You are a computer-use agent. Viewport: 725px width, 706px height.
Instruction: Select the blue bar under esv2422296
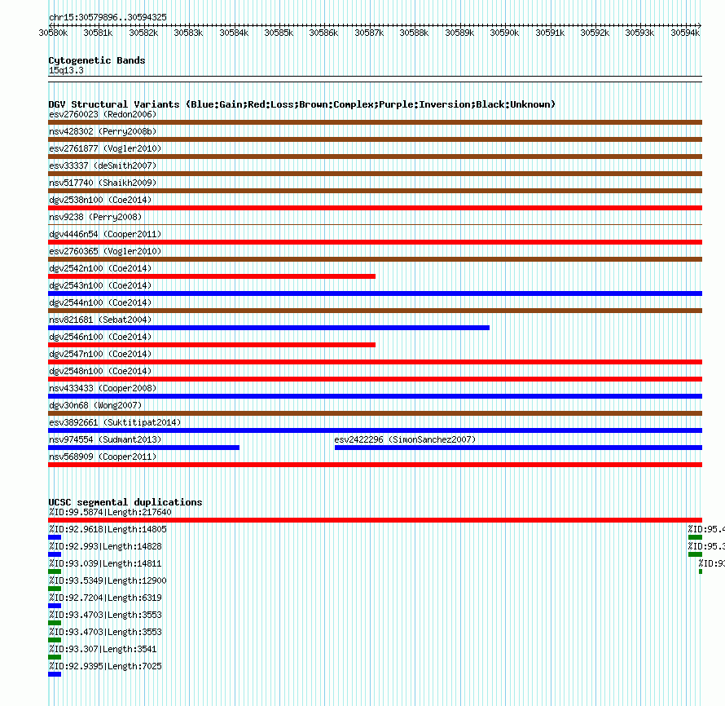click(518, 448)
